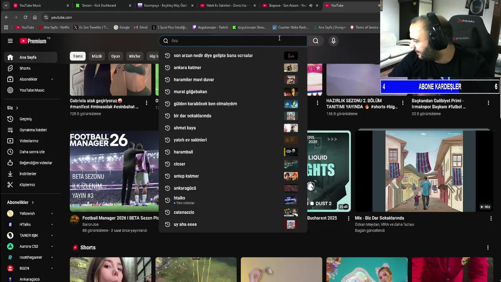The height and width of the screenshot is (282, 501).
Task: Open İndirilenler in the sidebar
Action: 31,174
